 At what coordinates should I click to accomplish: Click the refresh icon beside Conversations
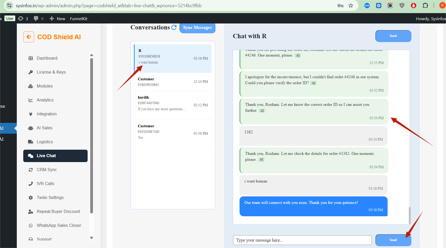(174, 27)
